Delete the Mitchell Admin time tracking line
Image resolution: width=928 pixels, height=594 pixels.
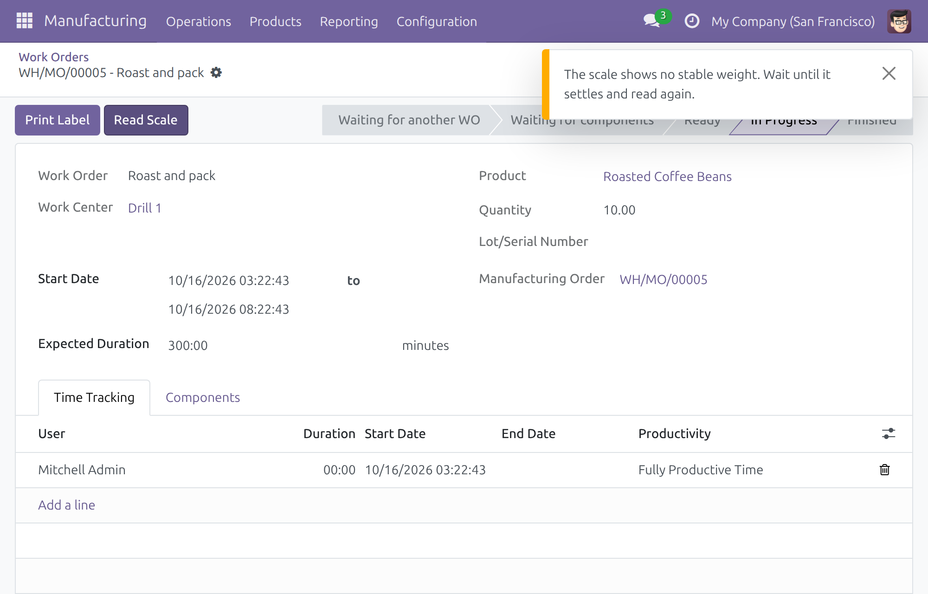click(885, 470)
